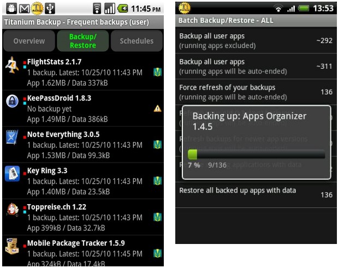Open FlightStats 2.1.7 entry

coord(83,72)
